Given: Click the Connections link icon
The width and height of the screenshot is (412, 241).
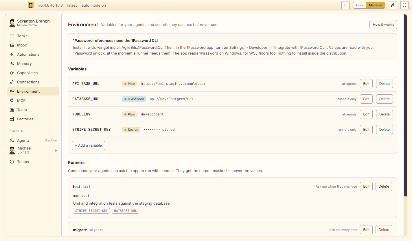Looking at the screenshot, I should click(x=12, y=82).
